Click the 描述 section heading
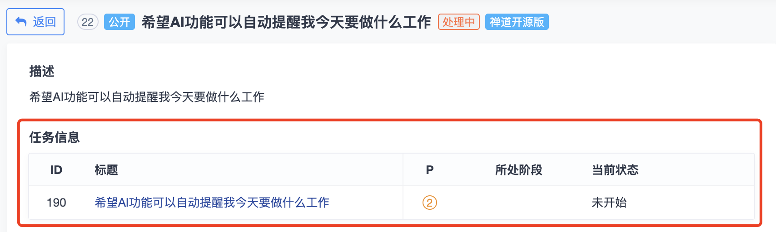 point(42,71)
